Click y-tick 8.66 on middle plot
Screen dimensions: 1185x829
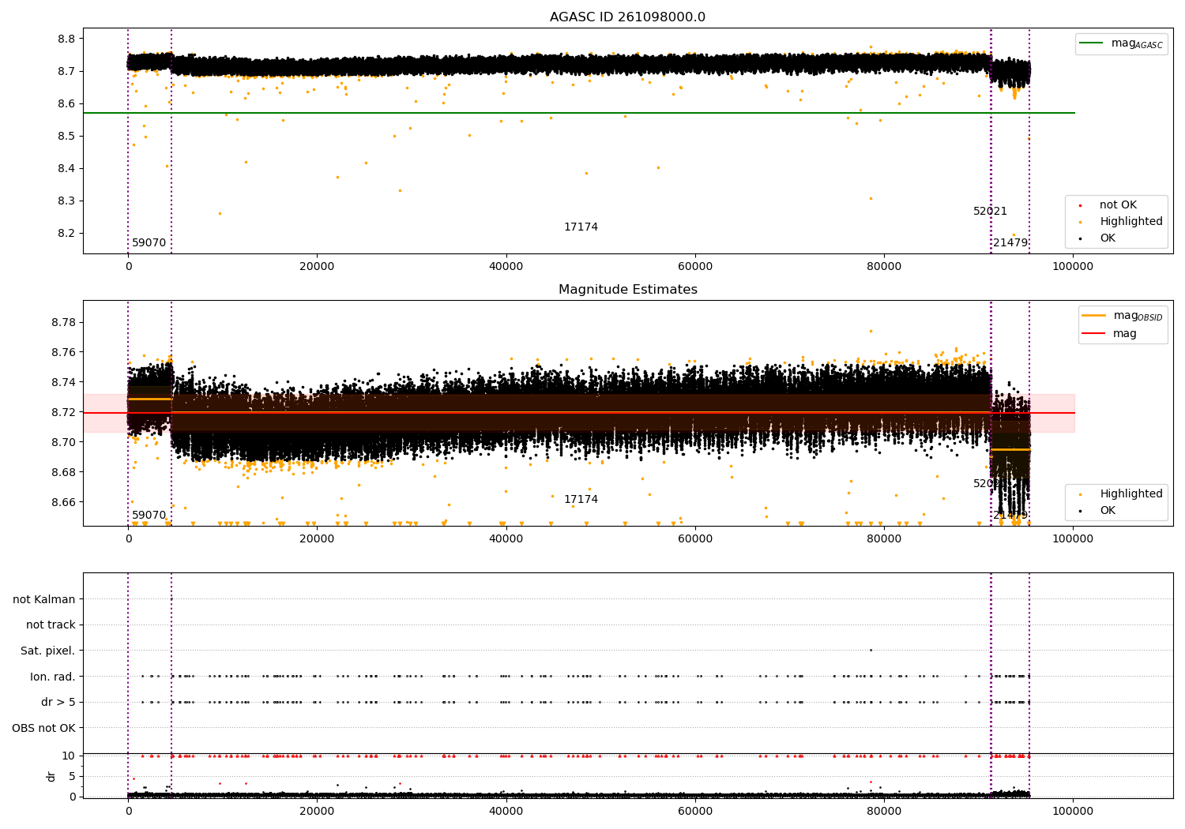tap(63, 502)
